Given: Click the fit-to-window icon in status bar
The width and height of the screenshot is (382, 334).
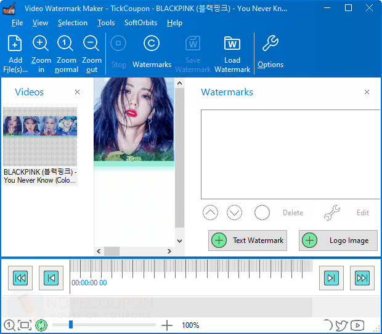Looking at the screenshot, I should [25, 325].
